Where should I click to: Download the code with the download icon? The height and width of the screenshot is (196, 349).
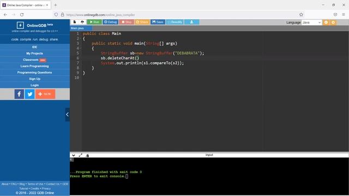[x=191, y=22]
